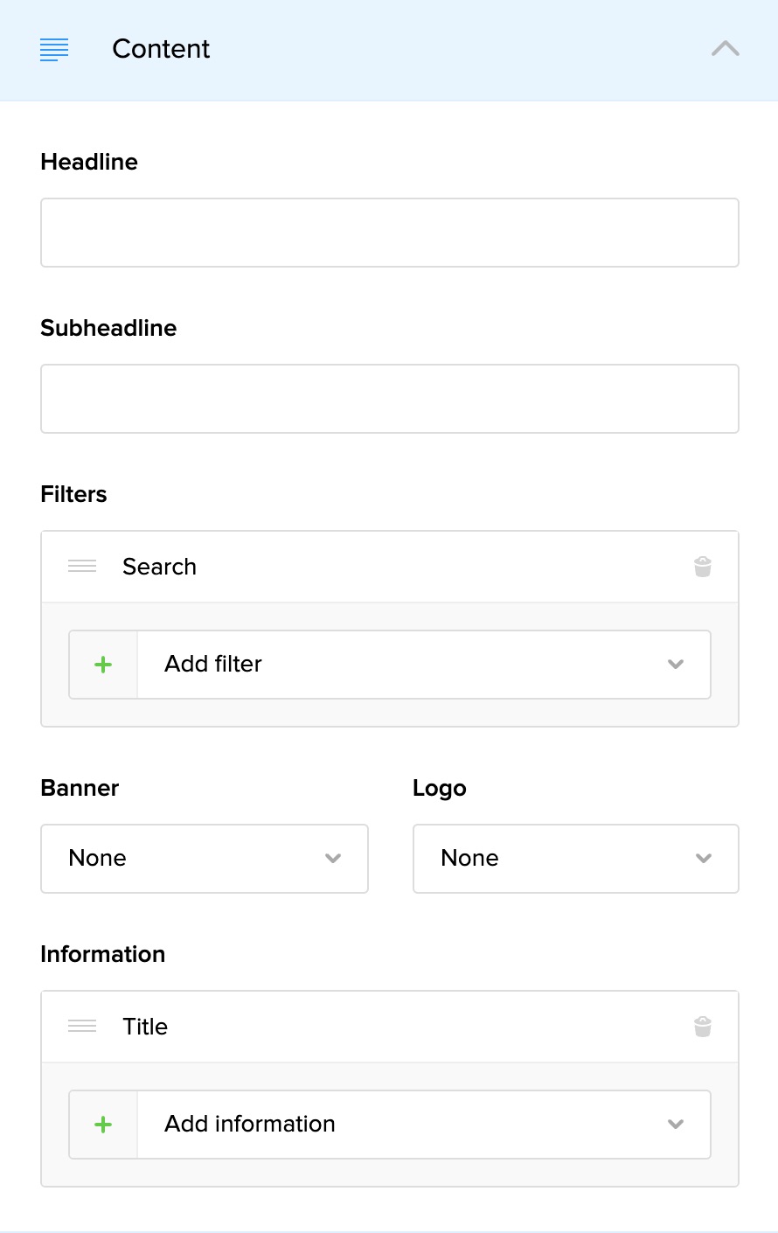Select the Search filter item label

[159, 567]
